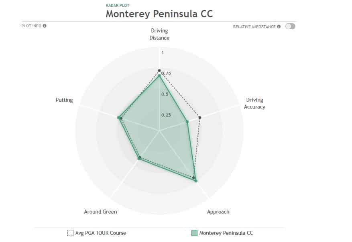This screenshot has width=352, height=242.
Task: Select the Driving Distance axis label
Action: 159,34
